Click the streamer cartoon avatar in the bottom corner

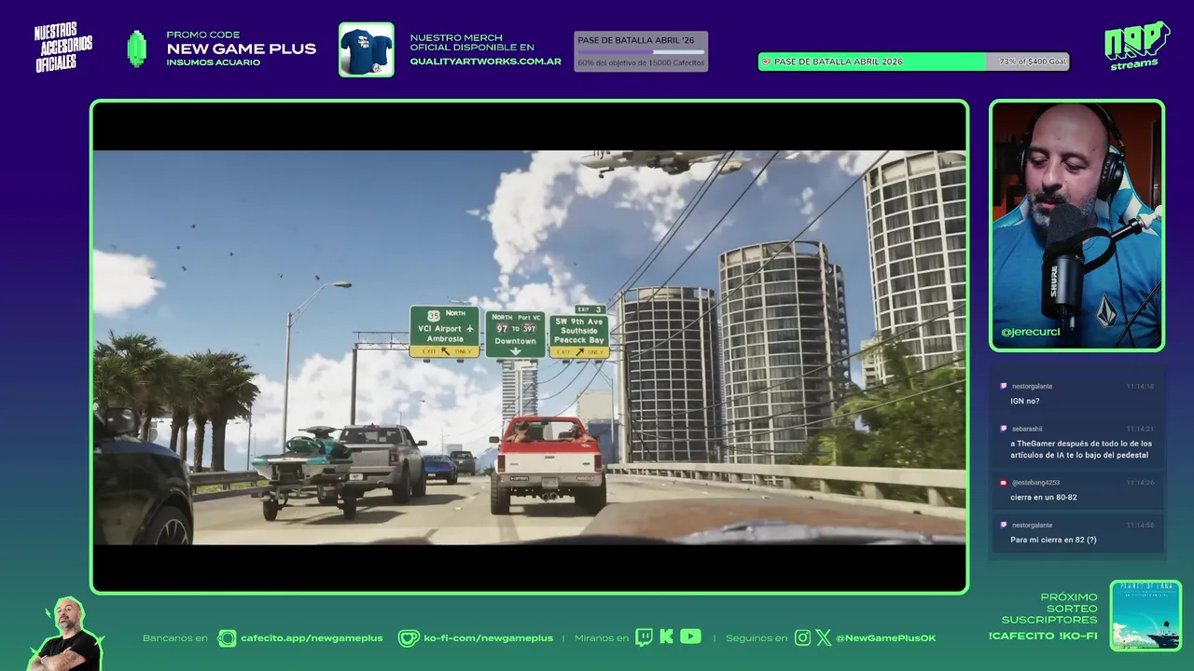pos(68,634)
